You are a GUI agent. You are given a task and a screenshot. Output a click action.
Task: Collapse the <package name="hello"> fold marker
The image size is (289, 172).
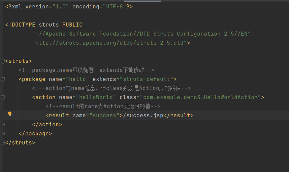click(3, 79)
